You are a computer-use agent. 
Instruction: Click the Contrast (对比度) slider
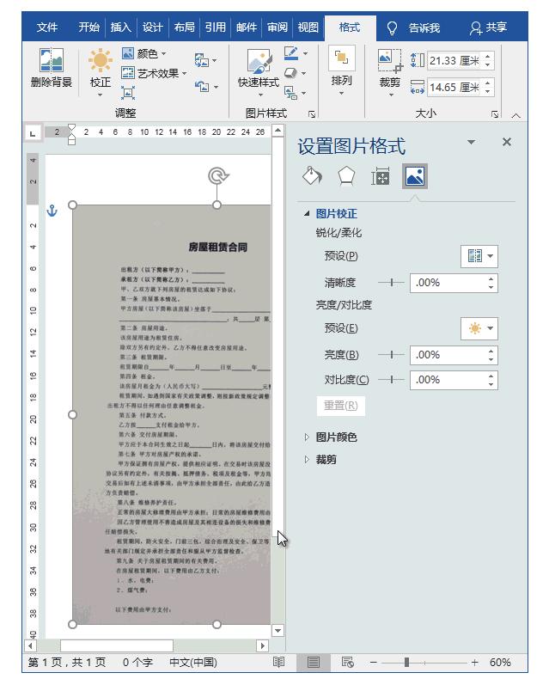(391, 379)
